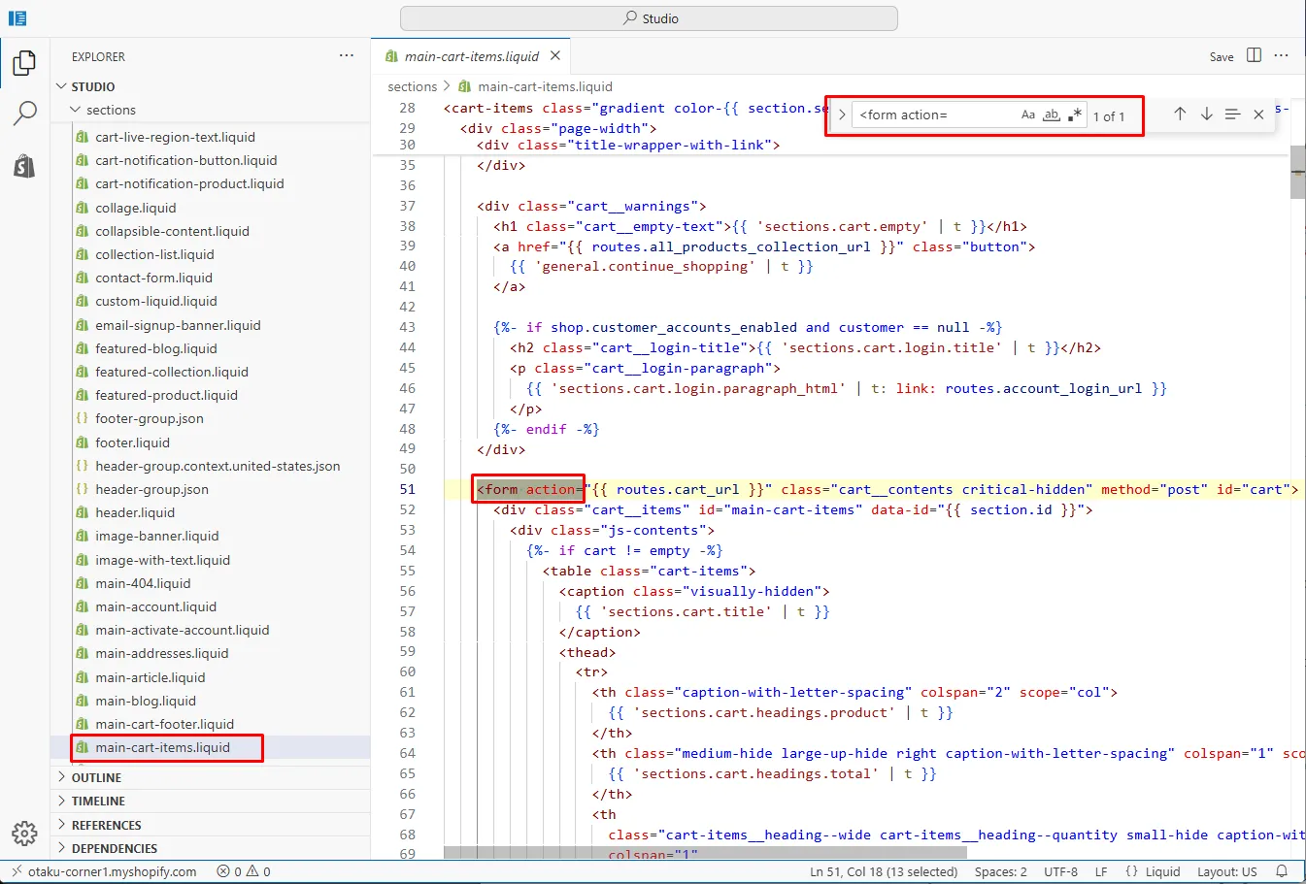Open footer-group.json file
This screenshot has height=884, width=1306.
point(149,418)
